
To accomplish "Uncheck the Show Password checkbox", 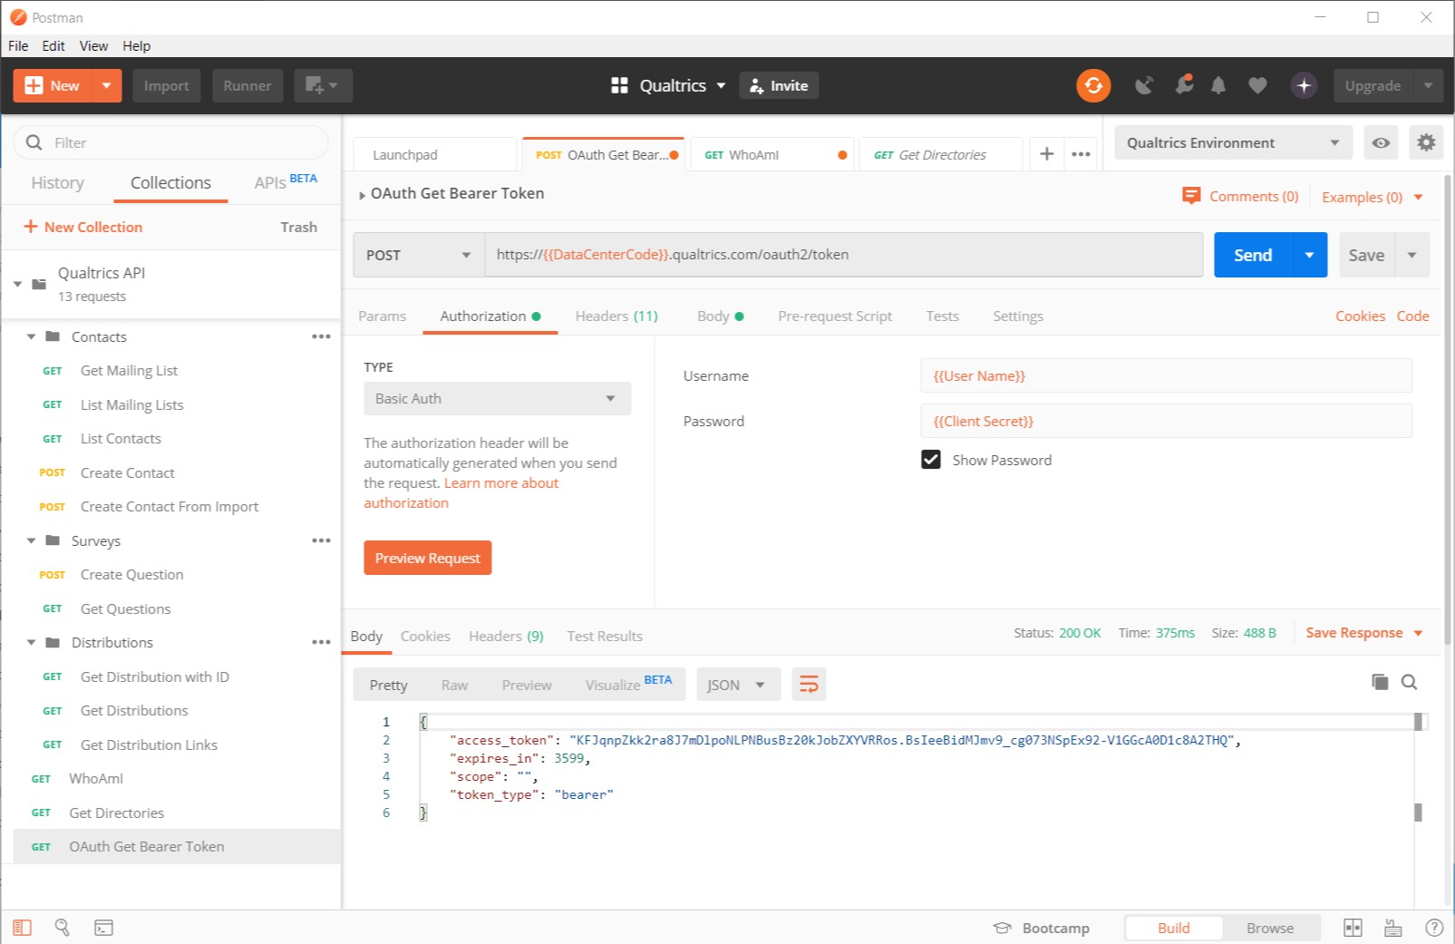I will click(931, 460).
